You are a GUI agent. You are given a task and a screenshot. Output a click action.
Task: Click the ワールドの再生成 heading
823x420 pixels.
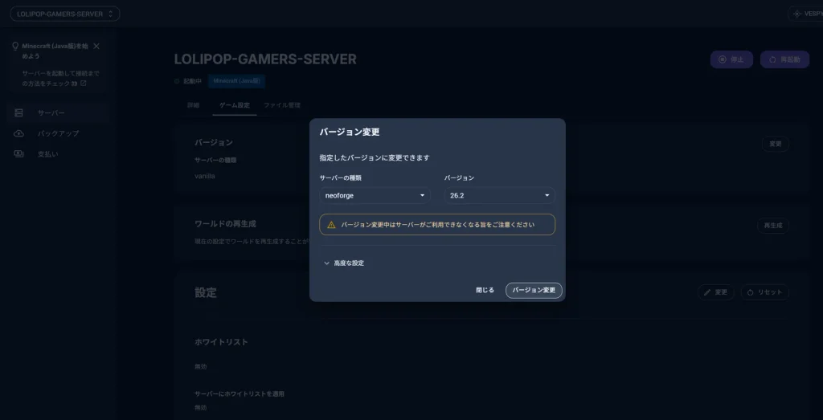pyautogui.click(x=225, y=224)
